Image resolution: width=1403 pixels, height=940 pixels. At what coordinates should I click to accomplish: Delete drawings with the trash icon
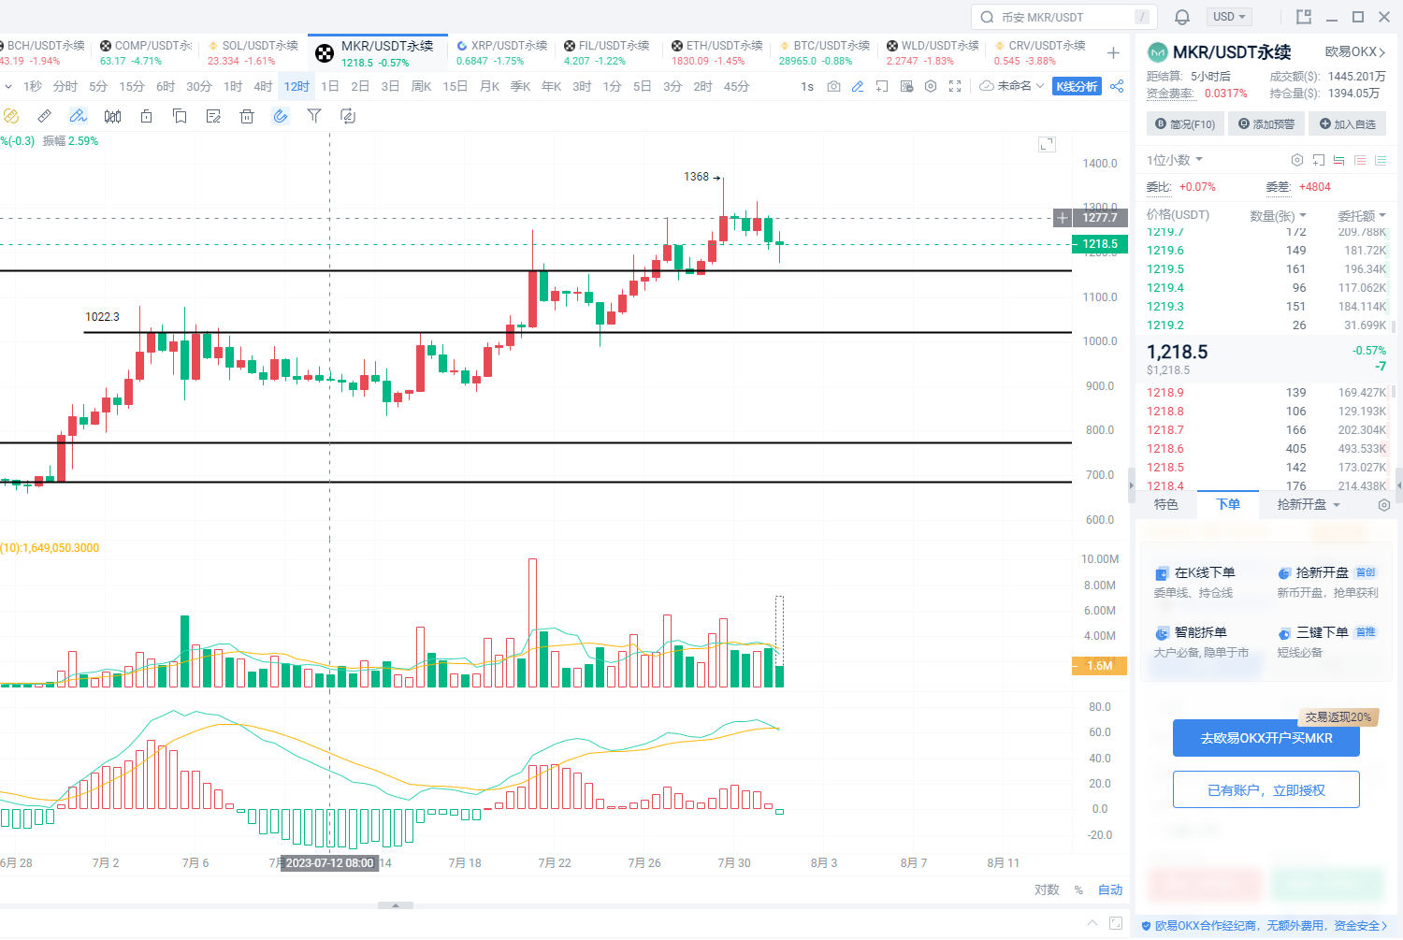247,116
